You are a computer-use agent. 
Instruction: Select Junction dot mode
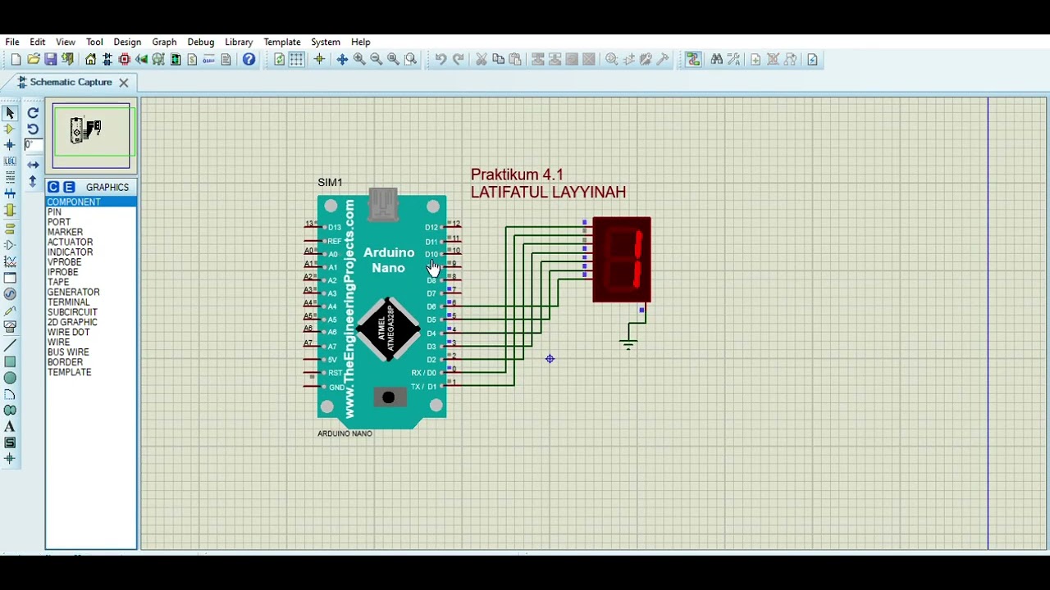coord(10,145)
